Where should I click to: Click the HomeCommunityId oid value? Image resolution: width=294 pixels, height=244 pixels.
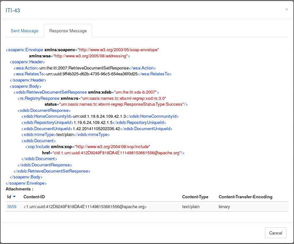[99, 116]
